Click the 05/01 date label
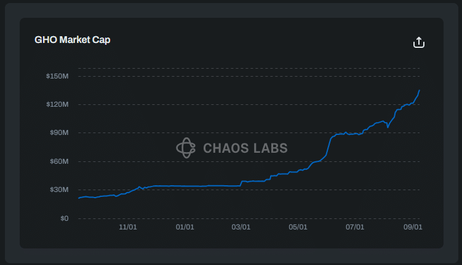This screenshot has width=462, height=265. pyautogui.click(x=298, y=227)
